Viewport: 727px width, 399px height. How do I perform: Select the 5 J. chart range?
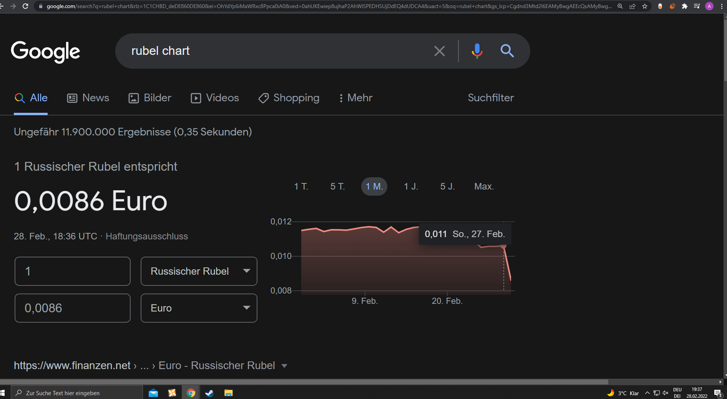click(x=448, y=186)
